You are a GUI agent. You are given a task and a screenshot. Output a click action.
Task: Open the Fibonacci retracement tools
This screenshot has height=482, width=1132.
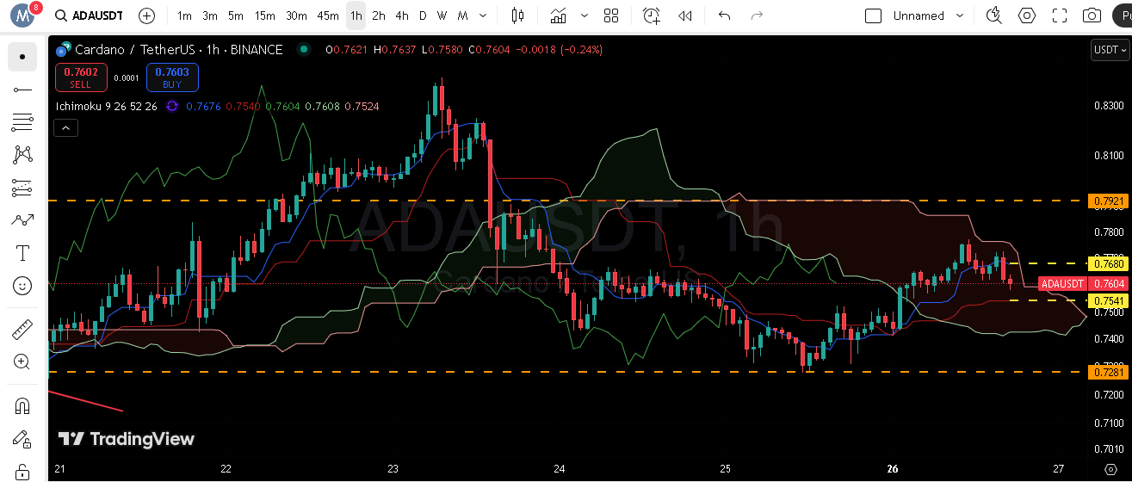[x=22, y=122]
